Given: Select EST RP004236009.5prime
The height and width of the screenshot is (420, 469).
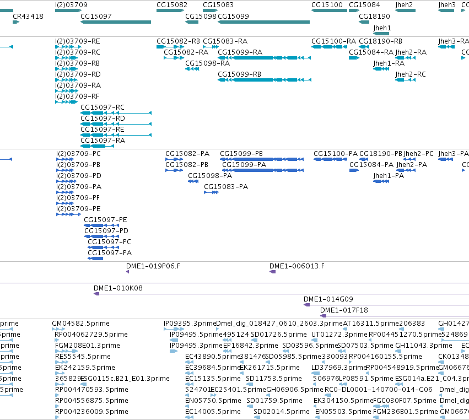Looking at the screenshot, I should (91, 412).
